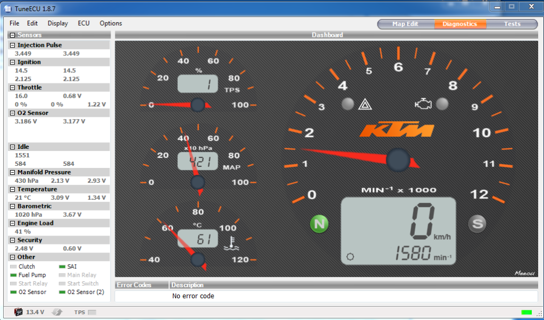Click the gray S indicator icon
This screenshot has width=544, height=320.
[478, 224]
